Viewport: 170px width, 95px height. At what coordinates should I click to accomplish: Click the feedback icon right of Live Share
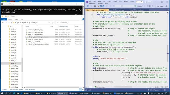pos(166,6)
